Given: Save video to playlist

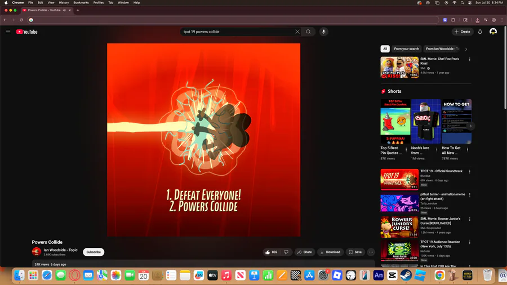Looking at the screenshot, I should (x=355, y=252).
